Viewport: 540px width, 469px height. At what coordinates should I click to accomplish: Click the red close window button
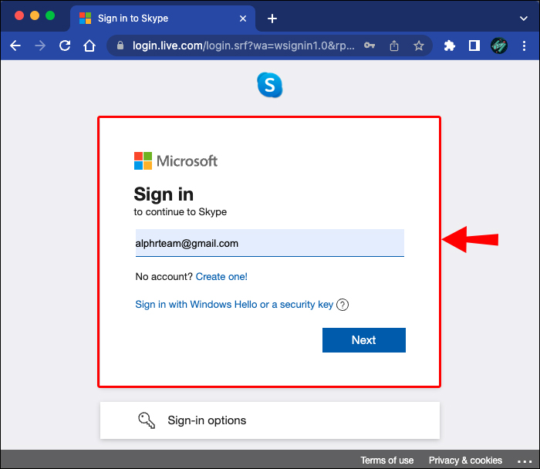[x=19, y=15]
